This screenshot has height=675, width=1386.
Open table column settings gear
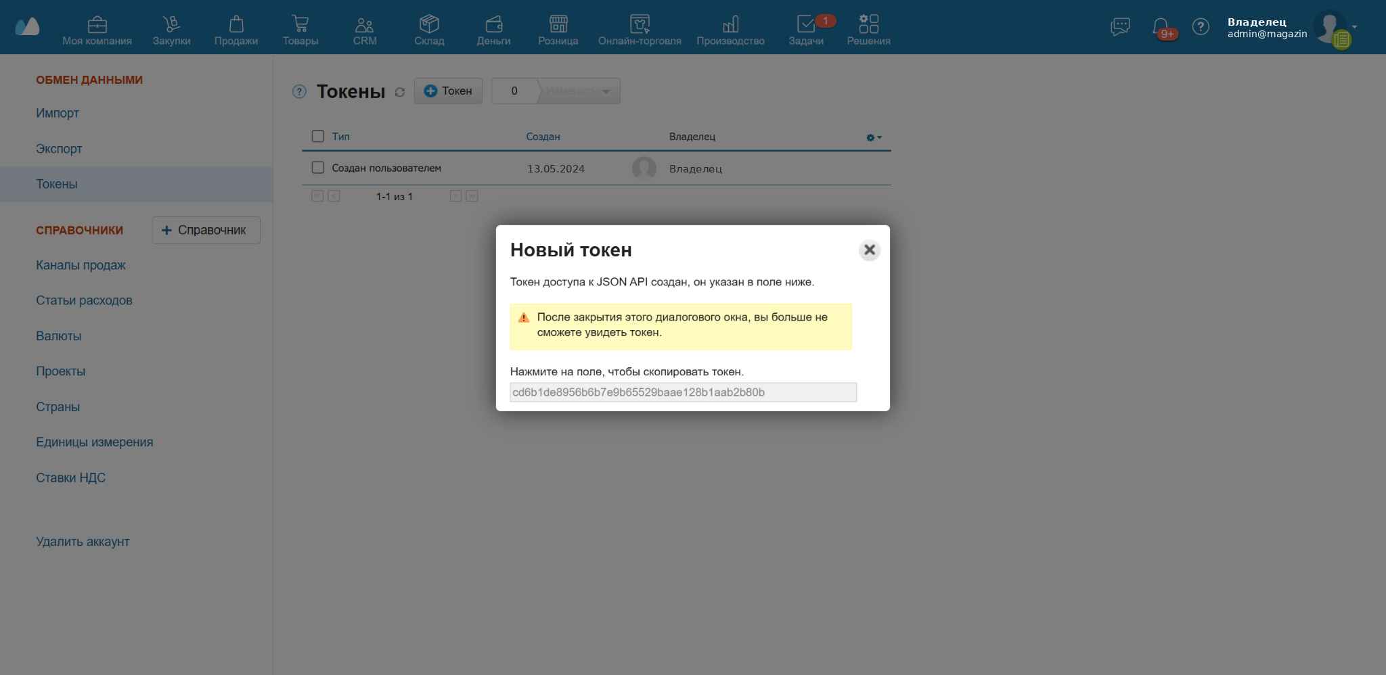[874, 137]
